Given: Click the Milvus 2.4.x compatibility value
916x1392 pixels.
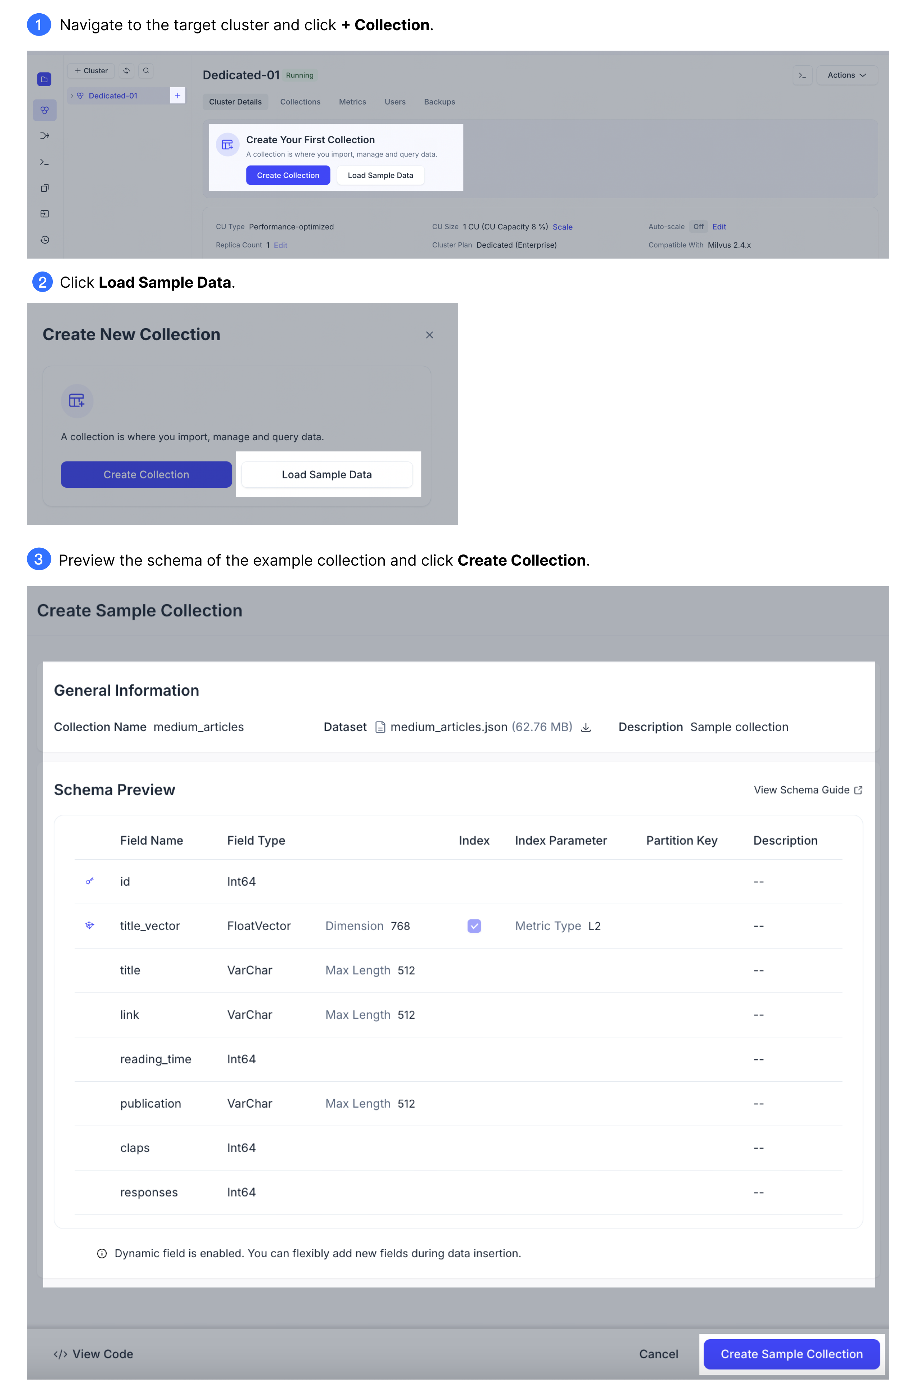Looking at the screenshot, I should pos(729,245).
